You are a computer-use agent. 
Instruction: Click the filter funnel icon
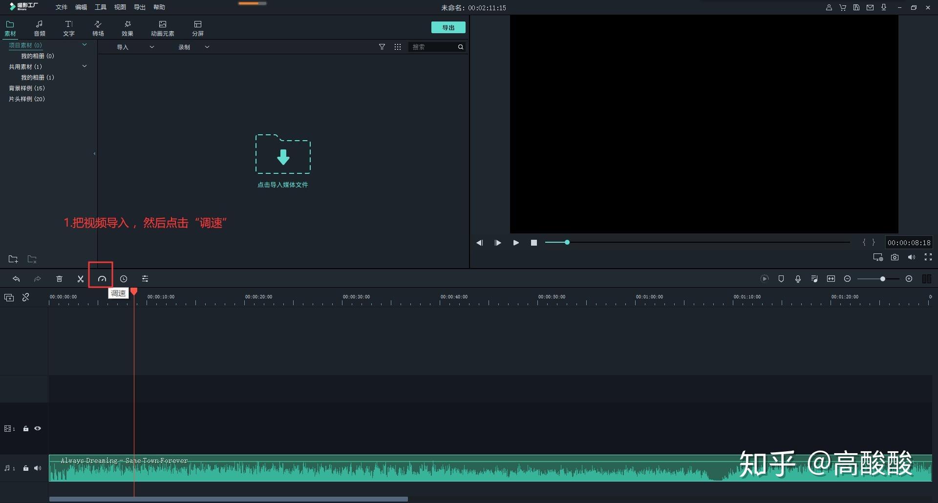click(382, 47)
